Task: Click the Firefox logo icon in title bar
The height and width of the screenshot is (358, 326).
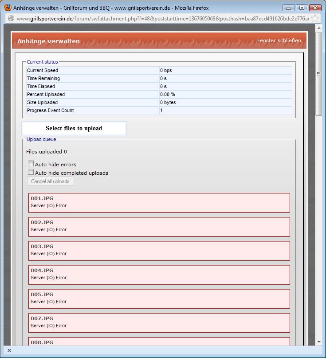Action: pos(8,8)
